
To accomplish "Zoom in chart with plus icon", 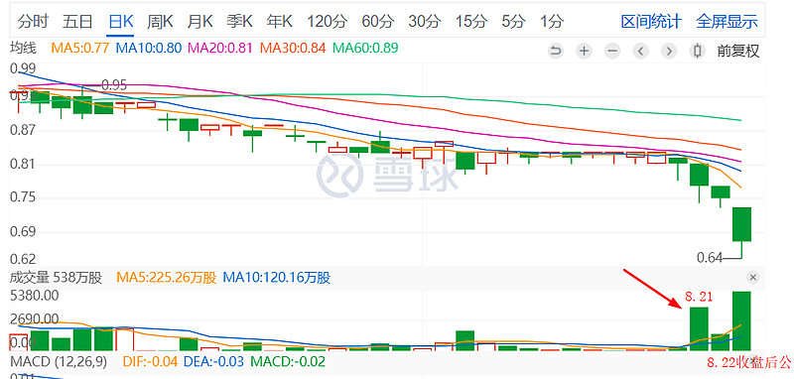I will [x=585, y=51].
